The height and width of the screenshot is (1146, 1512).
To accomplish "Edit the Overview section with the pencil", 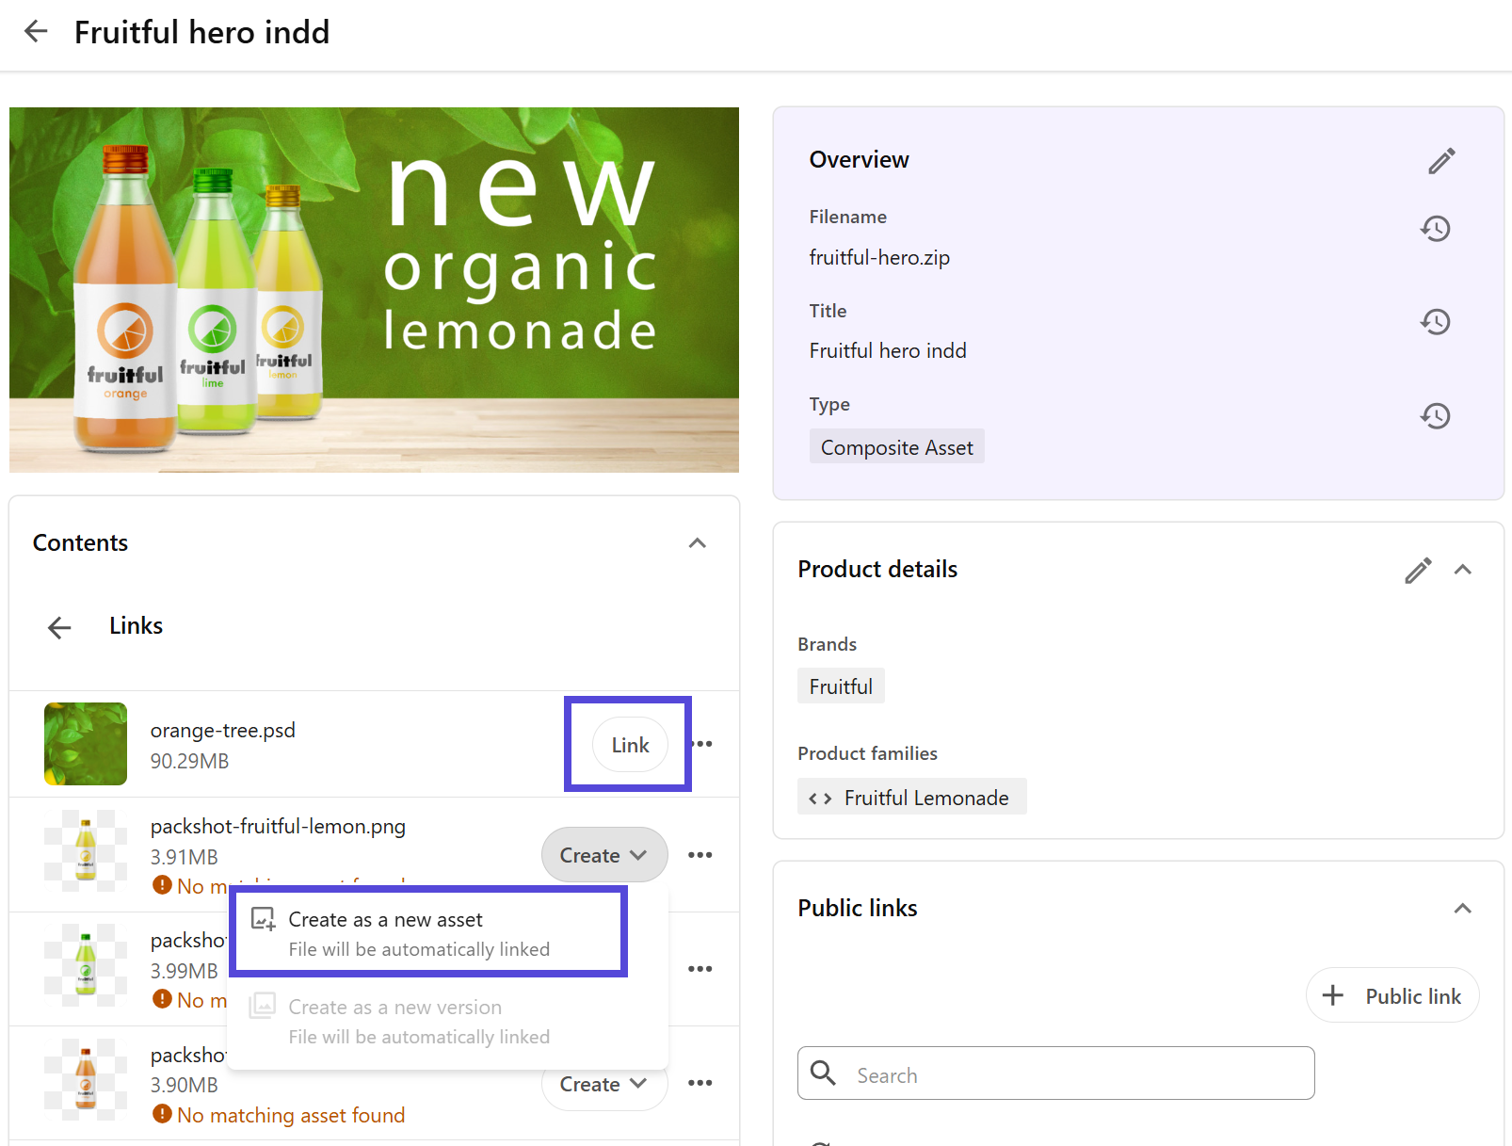I will [1441, 161].
